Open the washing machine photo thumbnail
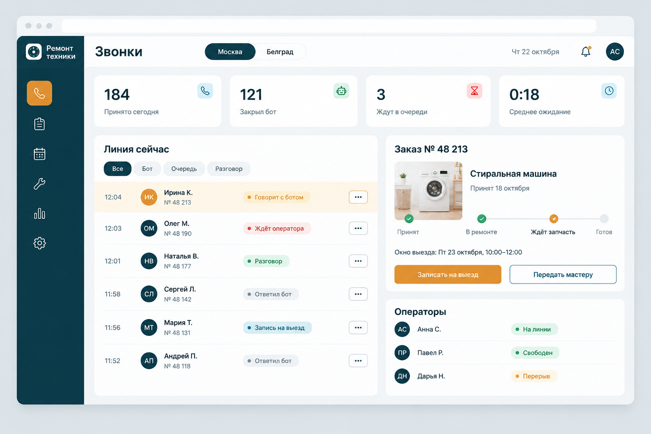Image resolution: width=651 pixels, height=434 pixels. pos(428,191)
